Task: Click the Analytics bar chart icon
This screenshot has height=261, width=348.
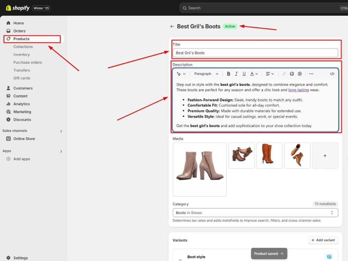Action: 8,104
